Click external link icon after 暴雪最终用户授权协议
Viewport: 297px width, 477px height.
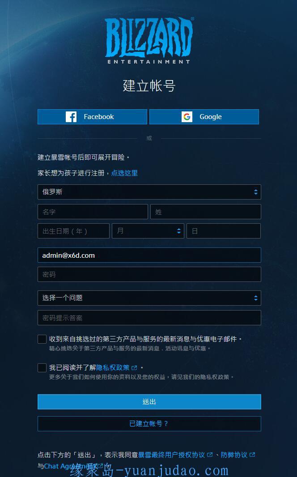pos(210,455)
